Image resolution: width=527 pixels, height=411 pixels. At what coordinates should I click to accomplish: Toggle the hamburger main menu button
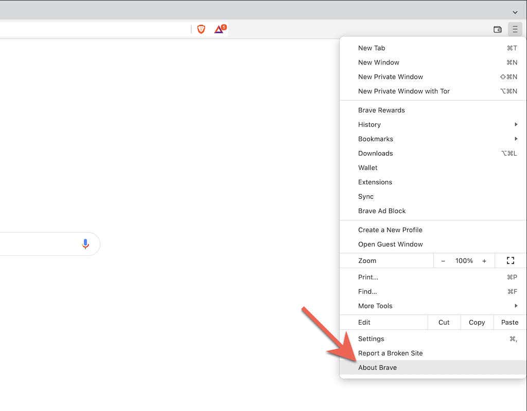tap(515, 29)
